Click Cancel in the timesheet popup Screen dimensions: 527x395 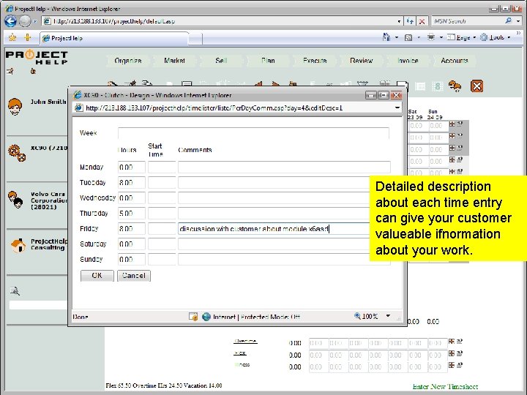[x=134, y=276]
